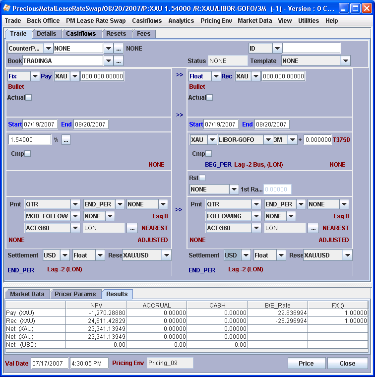Viewport: 375px width, 377px height.
Task: Expand the Book TRADINGA dropdown
Action: pos(109,61)
